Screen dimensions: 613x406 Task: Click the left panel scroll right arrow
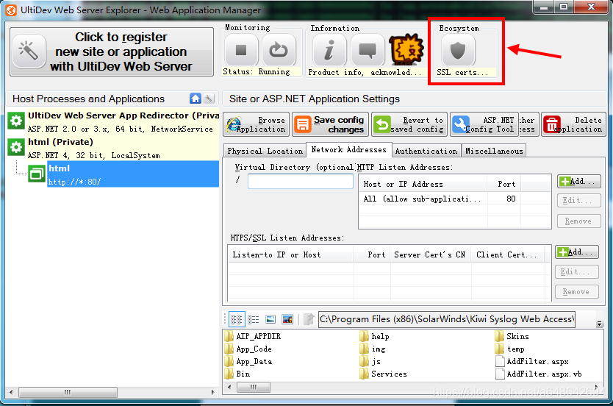click(212, 392)
